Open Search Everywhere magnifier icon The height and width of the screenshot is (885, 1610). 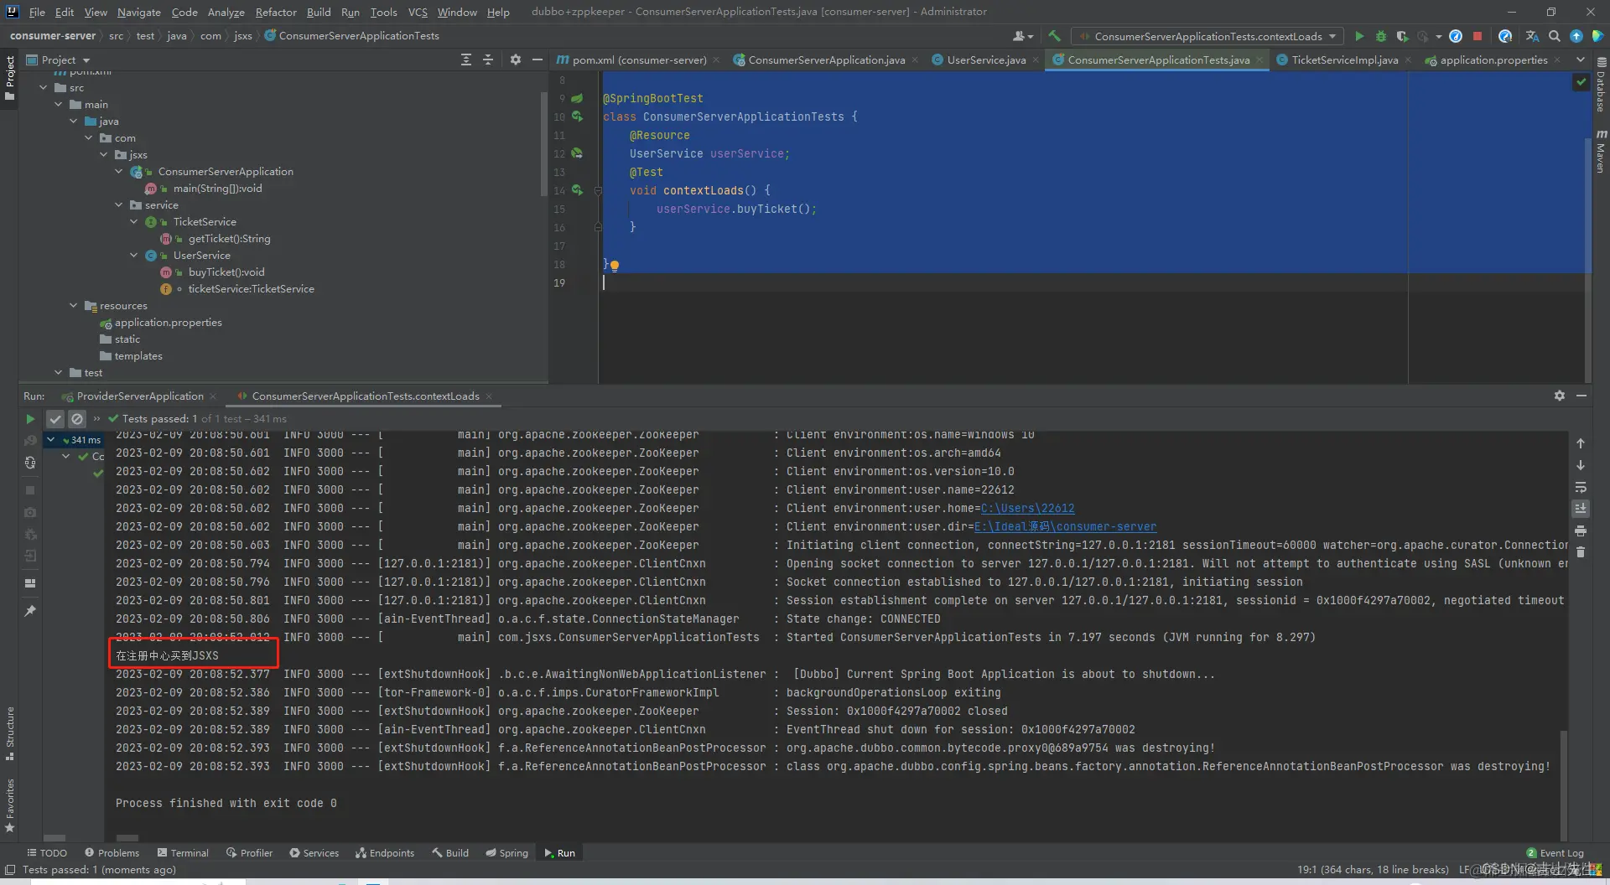[x=1555, y=36]
